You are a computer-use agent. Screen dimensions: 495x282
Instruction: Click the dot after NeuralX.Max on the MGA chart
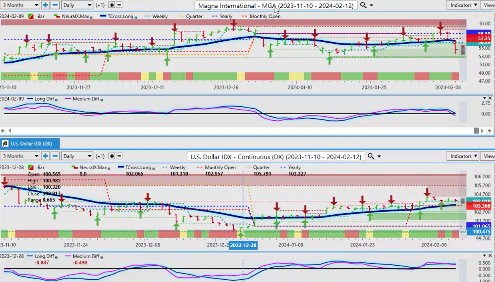[91, 17]
